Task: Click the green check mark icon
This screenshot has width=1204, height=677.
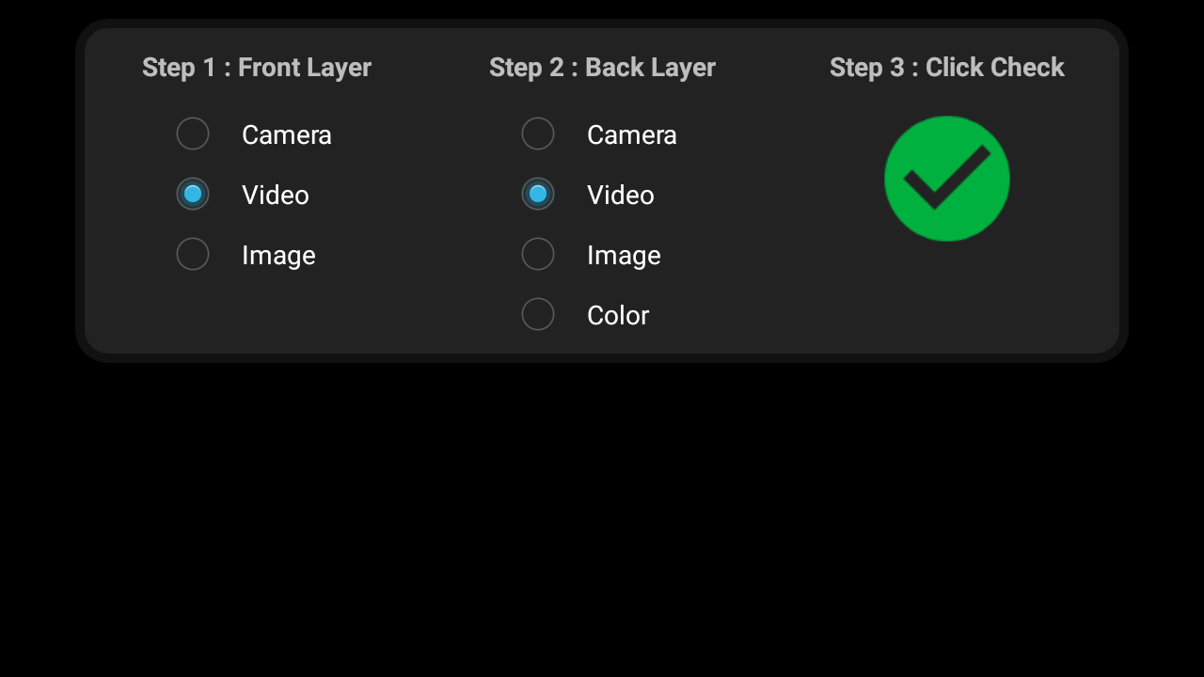Action: click(946, 179)
